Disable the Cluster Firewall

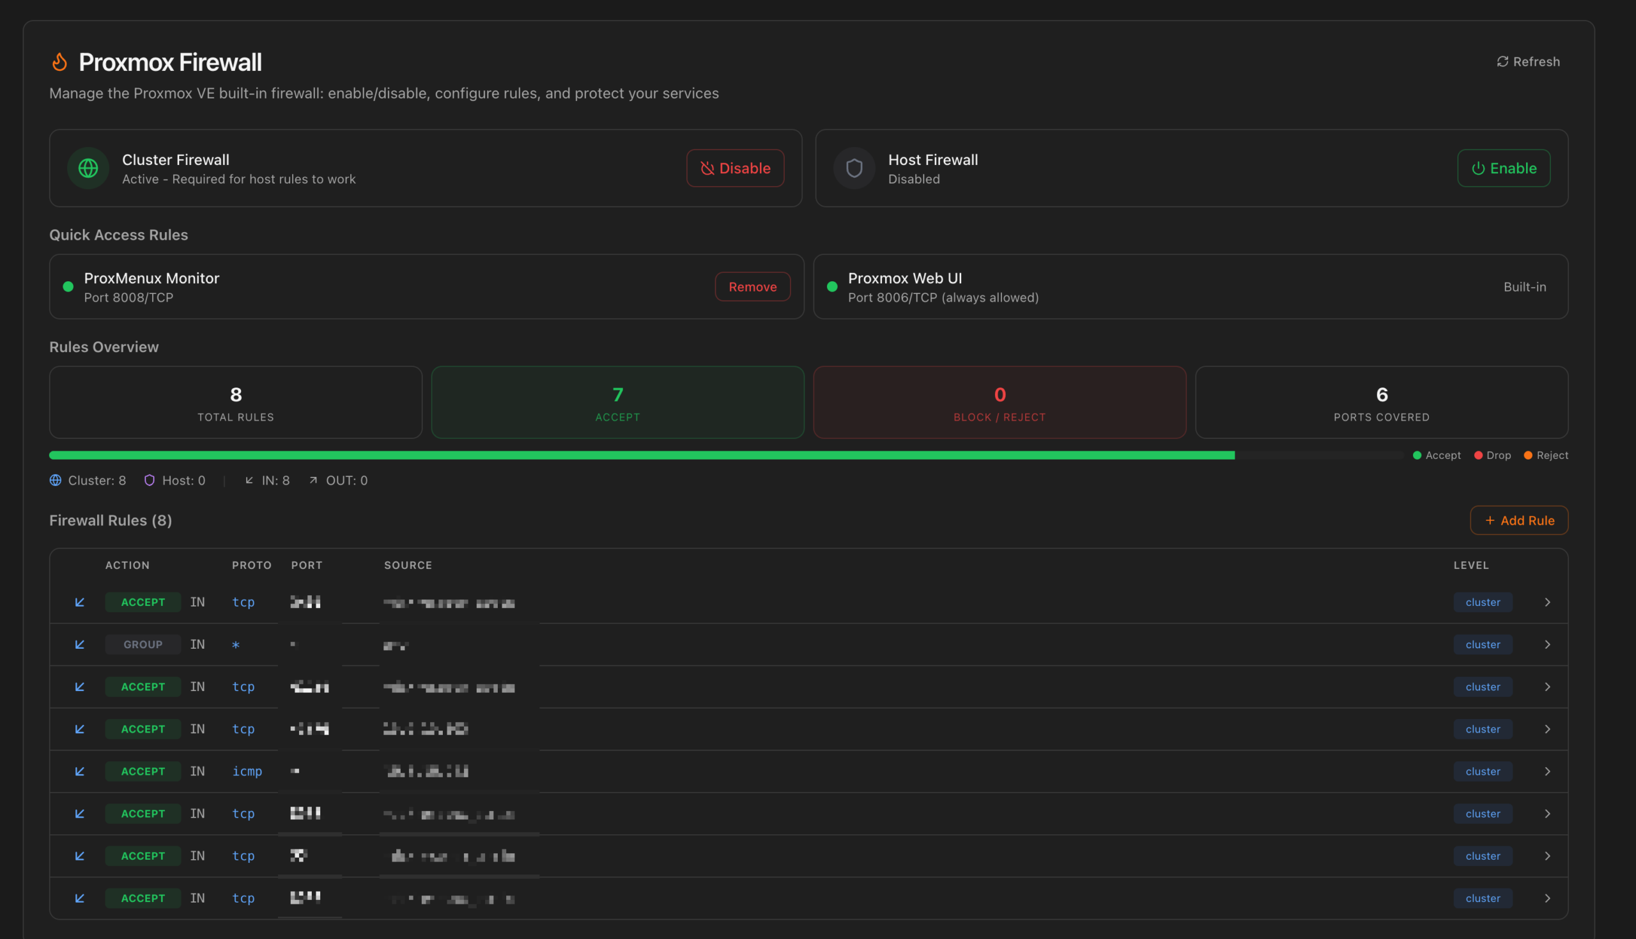[x=736, y=168]
